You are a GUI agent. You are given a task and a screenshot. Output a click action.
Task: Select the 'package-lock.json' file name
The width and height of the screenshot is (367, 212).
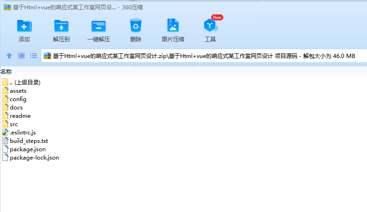point(34,158)
